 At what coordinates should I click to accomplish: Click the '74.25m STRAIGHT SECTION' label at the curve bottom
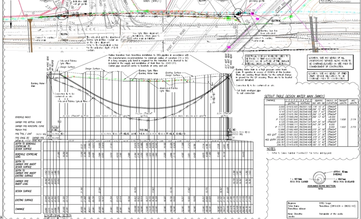(x=144, y=115)
